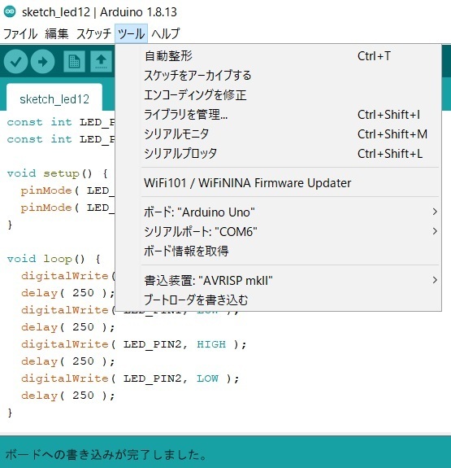This screenshot has width=451, height=468.
Task: Click the digitalWrite( LED_PIN2, HIGH ) line
Action: coord(134,344)
